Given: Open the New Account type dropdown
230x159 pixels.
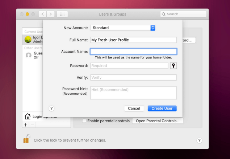Looking at the screenshot, I should click(x=123, y=28).
